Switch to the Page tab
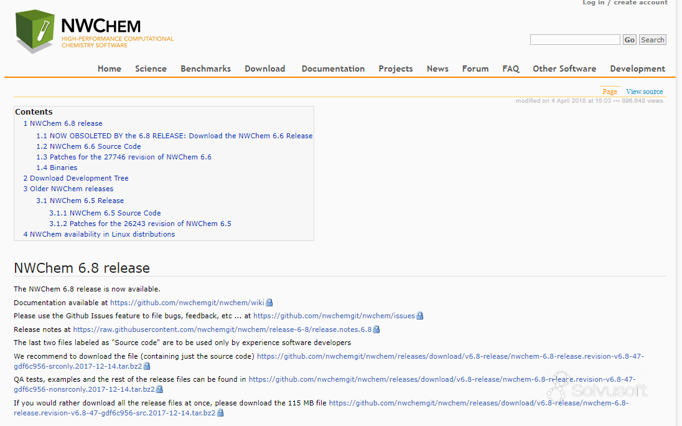Viewport: 682px width, 426px height. [609, 92]
